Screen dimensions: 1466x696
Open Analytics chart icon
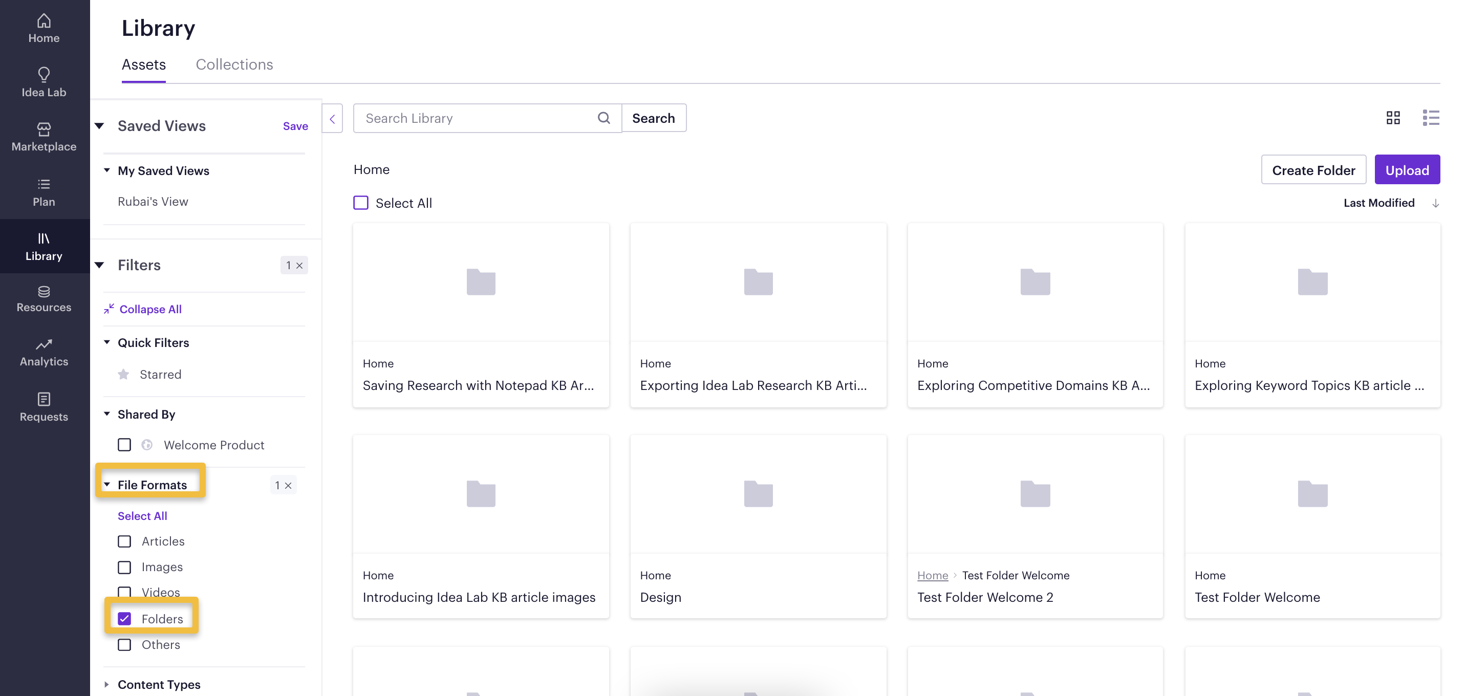coord(44,345)
